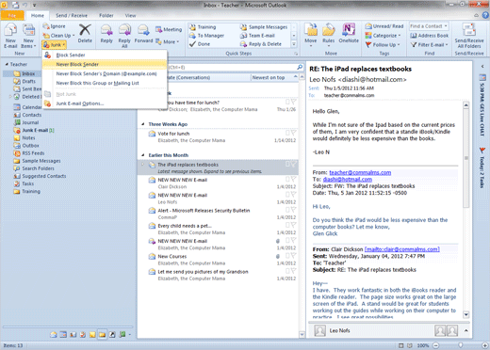Click the Delete X icon
Viewport: 490px width, 350px height.
tap(85, 30)
